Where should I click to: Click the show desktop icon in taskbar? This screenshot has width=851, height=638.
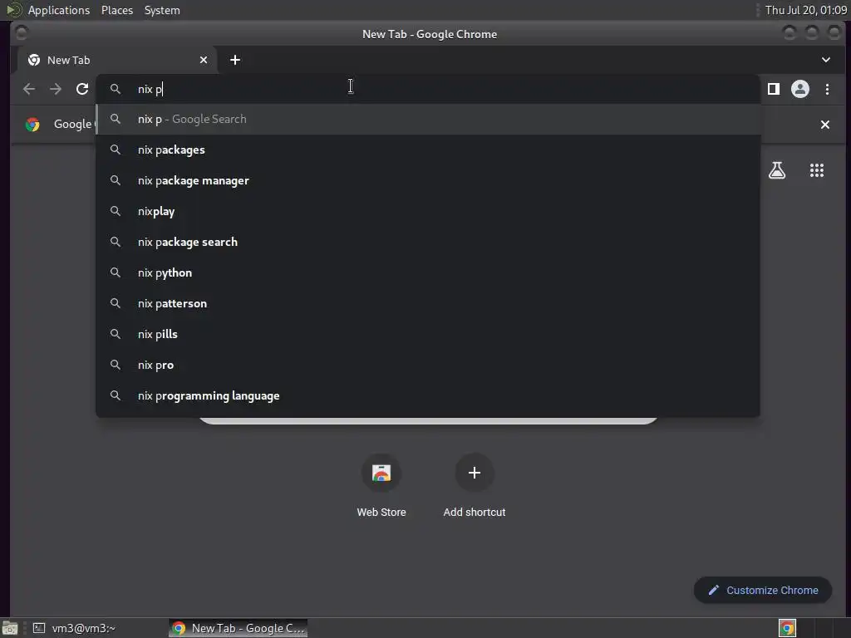pos(10,628)
